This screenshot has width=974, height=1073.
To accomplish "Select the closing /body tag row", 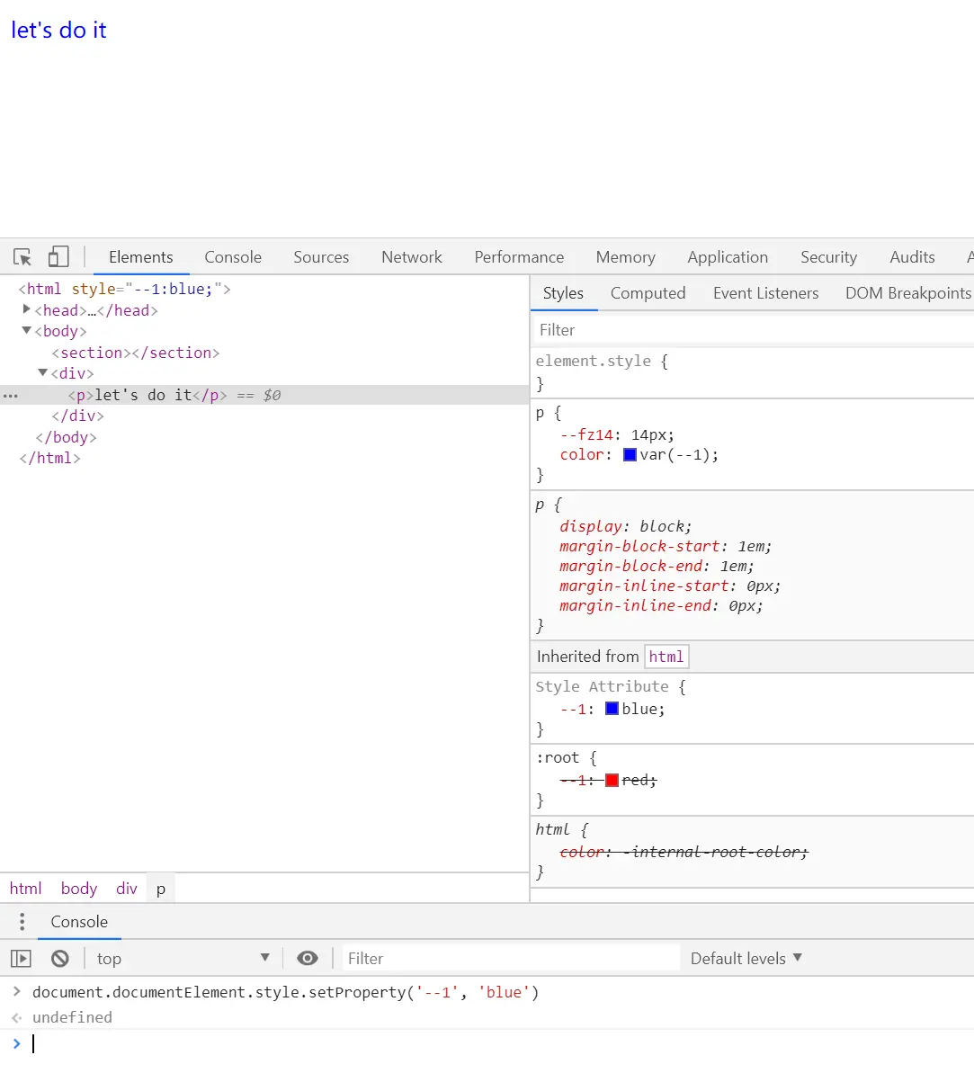I will (66, 437).
